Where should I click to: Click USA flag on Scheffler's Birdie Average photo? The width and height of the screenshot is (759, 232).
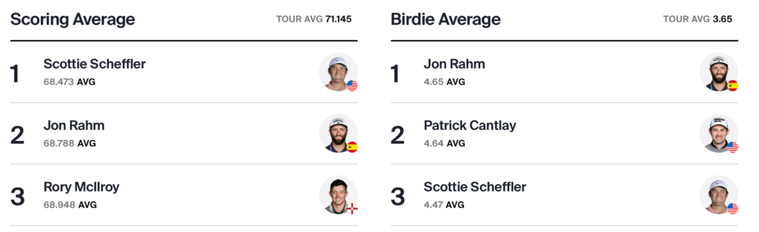coord(732,208)
